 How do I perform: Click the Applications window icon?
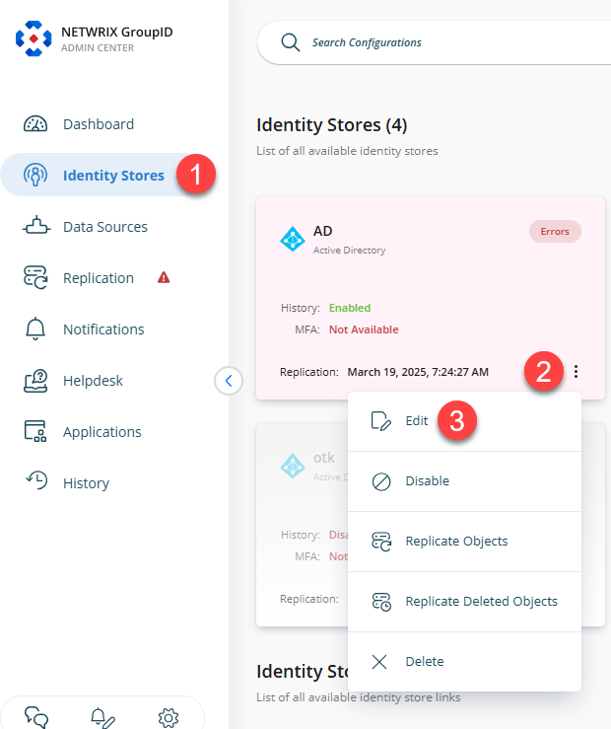coord(35,431)
